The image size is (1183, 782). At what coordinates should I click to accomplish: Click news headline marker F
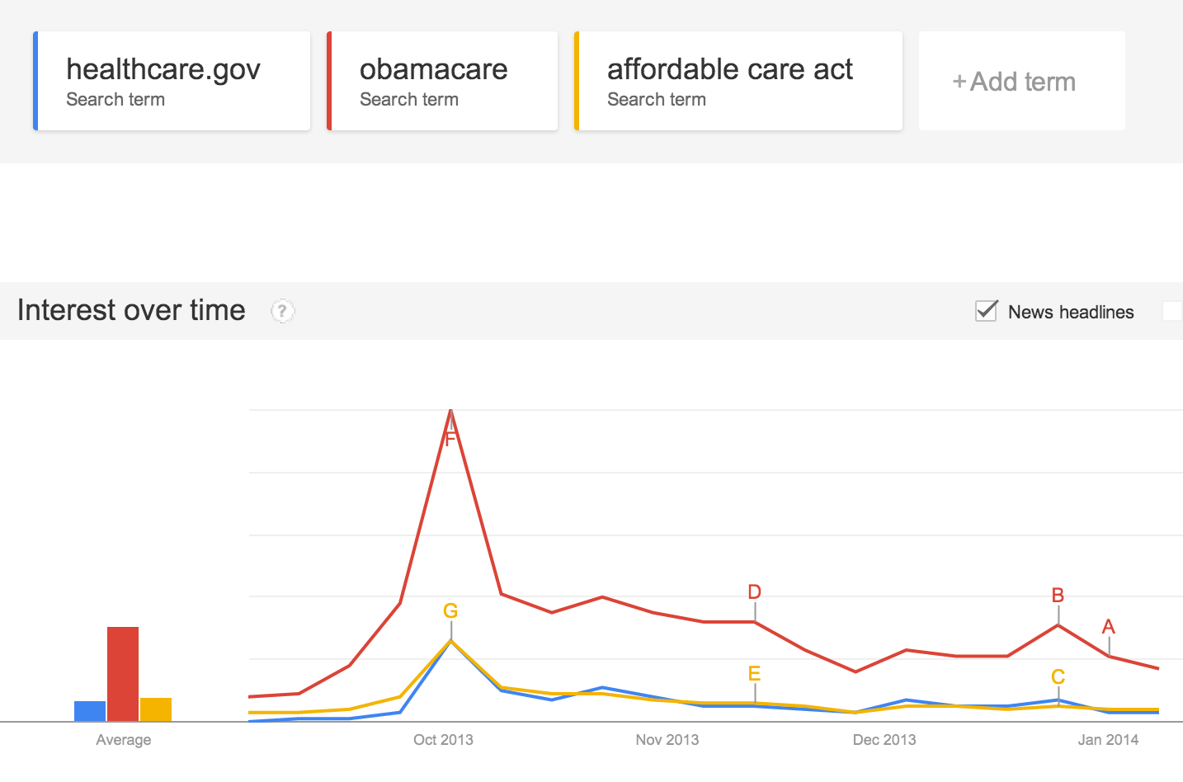450,439
